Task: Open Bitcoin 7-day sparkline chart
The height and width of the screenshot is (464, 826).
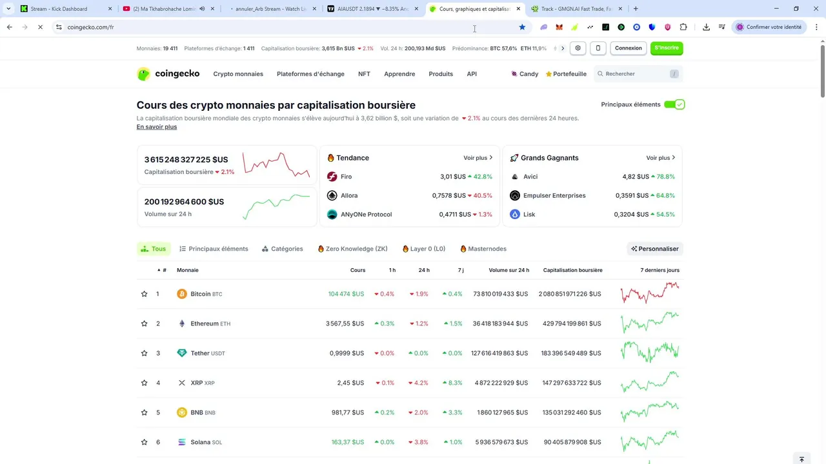Action: pos(650,293)
